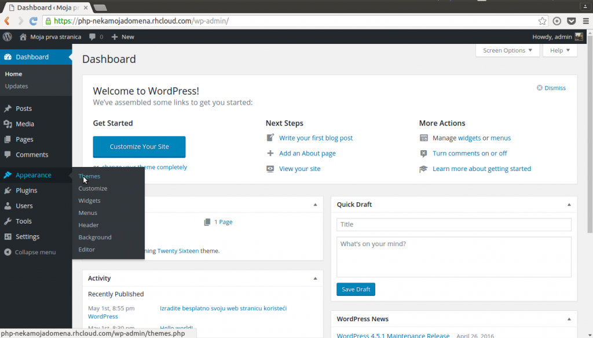Click the Users person icon
The width and height of the screenshot is (593, 338).
8,206
